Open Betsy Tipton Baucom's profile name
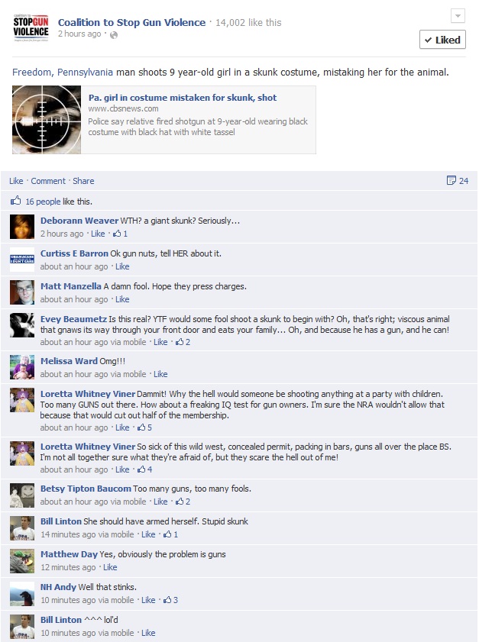479x642 pixels. pos(86,489)
